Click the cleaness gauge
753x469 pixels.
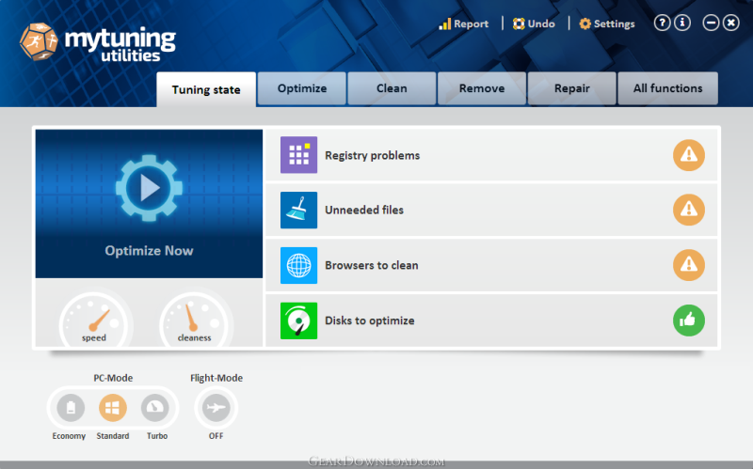click(195, 320)
